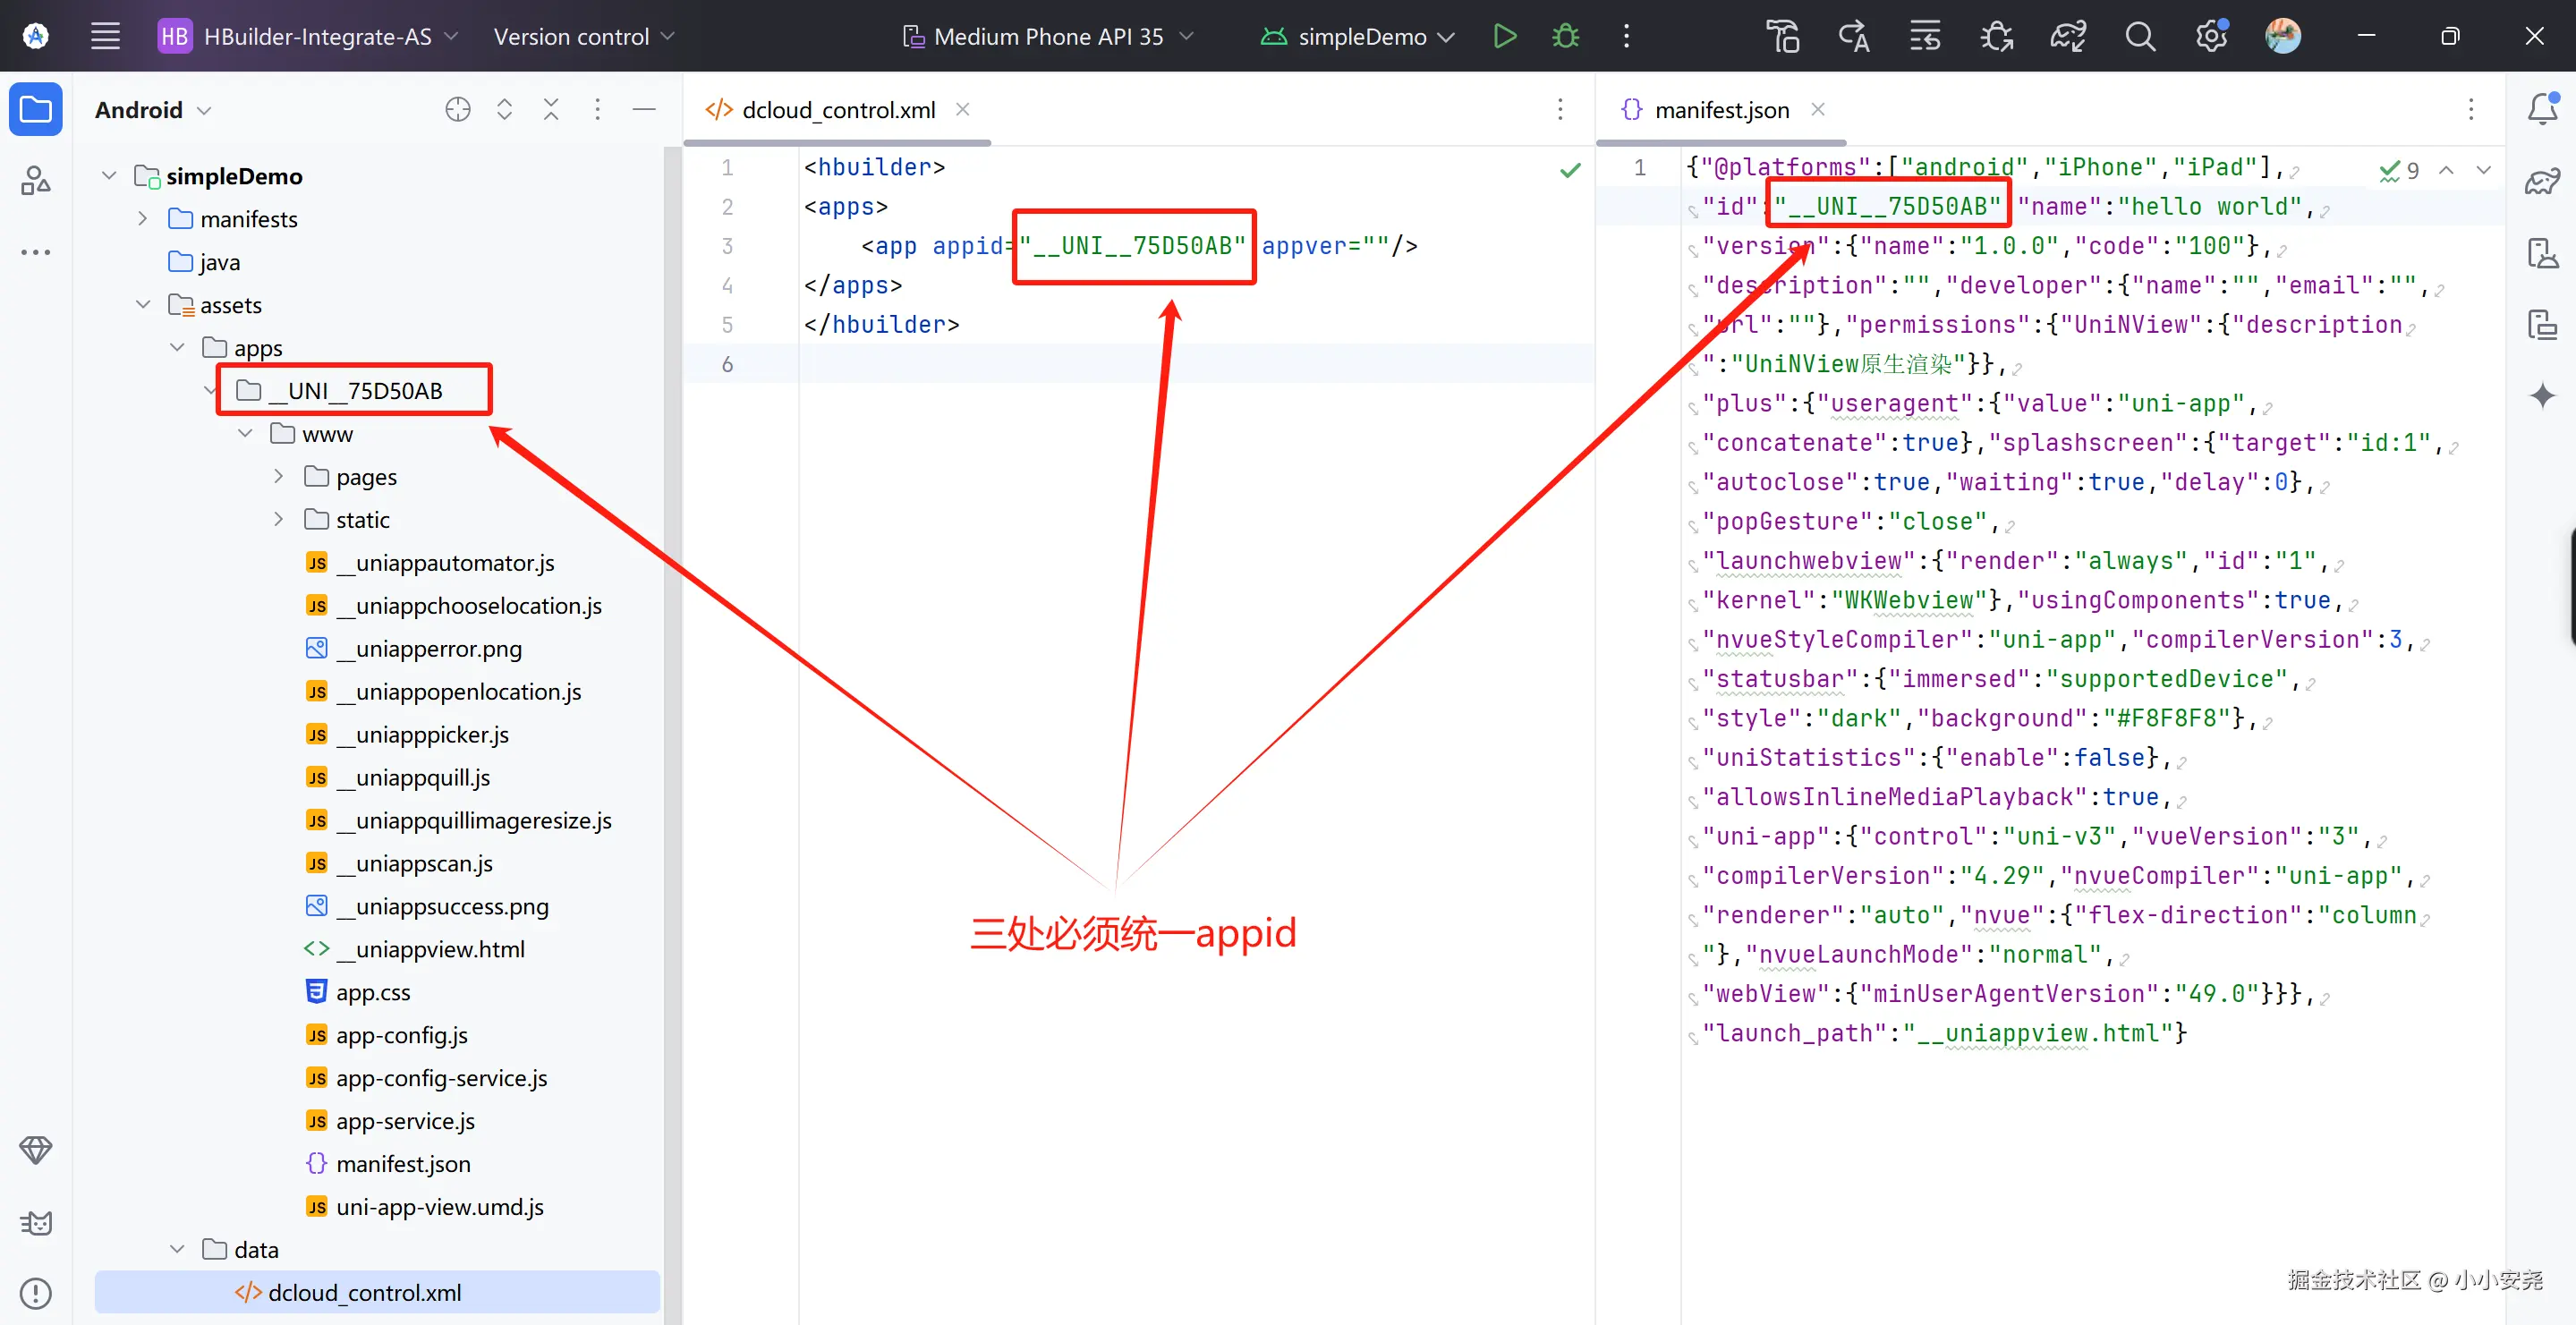Open the Medium Phone API 35 device selector

click(x=1047, y=37)
